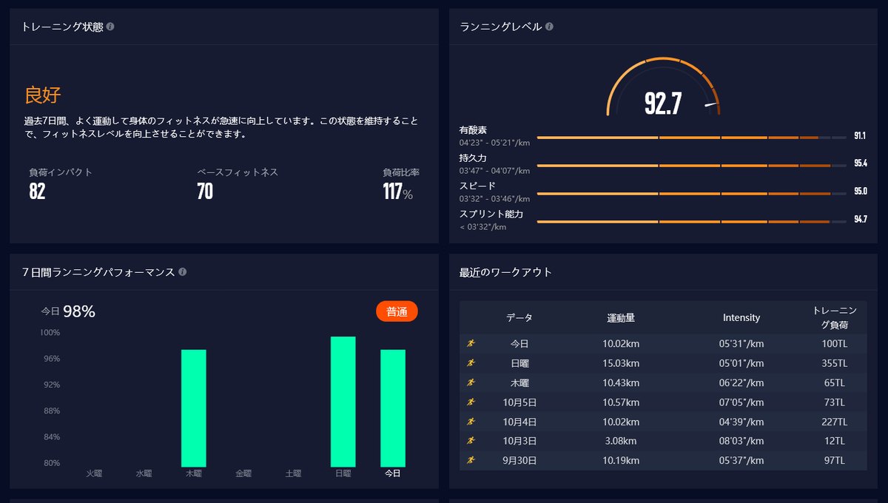The image size is (888, 503).
Task: Click the 15.03km distance cell
Action: 621,363
